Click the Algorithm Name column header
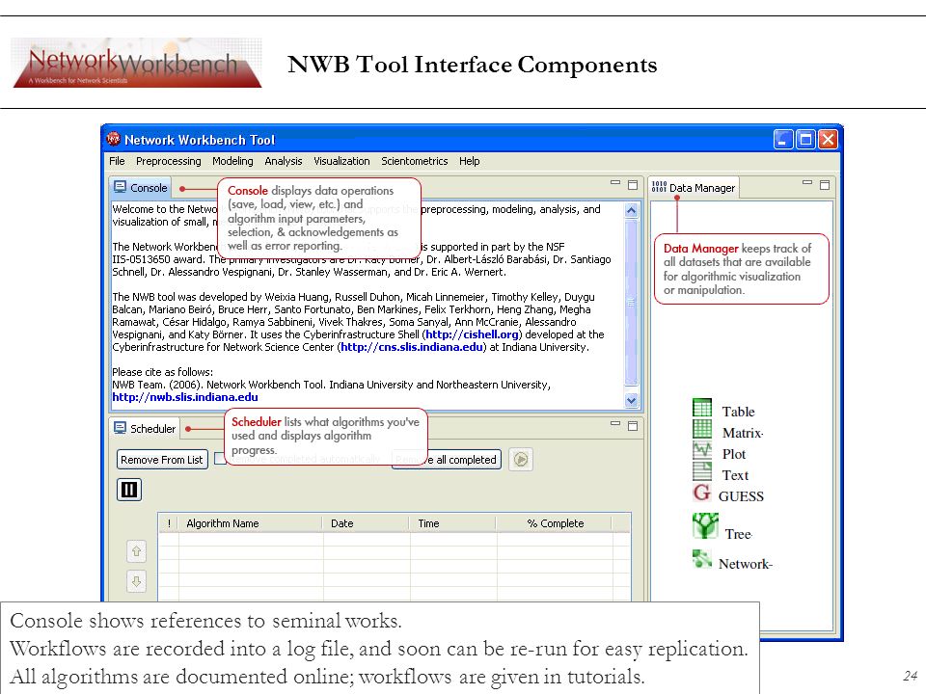926x694 pixels. (251, 523)
